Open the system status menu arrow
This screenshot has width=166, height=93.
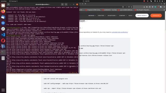pos(164,1)
